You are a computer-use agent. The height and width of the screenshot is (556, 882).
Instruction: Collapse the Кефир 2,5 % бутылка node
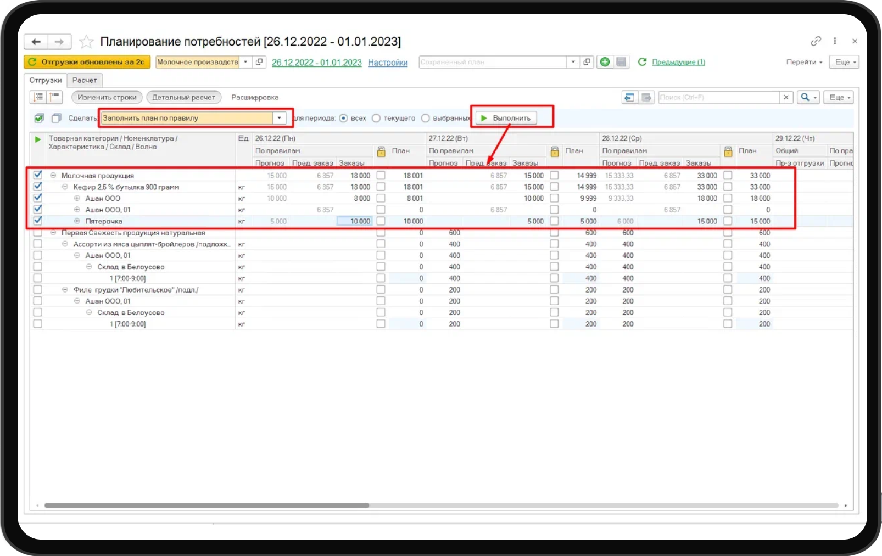[65, 187]
